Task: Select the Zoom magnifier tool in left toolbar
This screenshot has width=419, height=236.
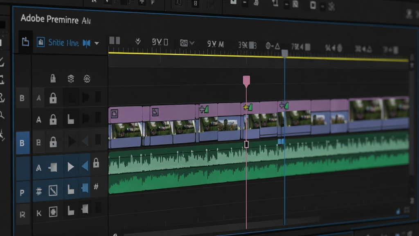Action: (x=2, y=115)
